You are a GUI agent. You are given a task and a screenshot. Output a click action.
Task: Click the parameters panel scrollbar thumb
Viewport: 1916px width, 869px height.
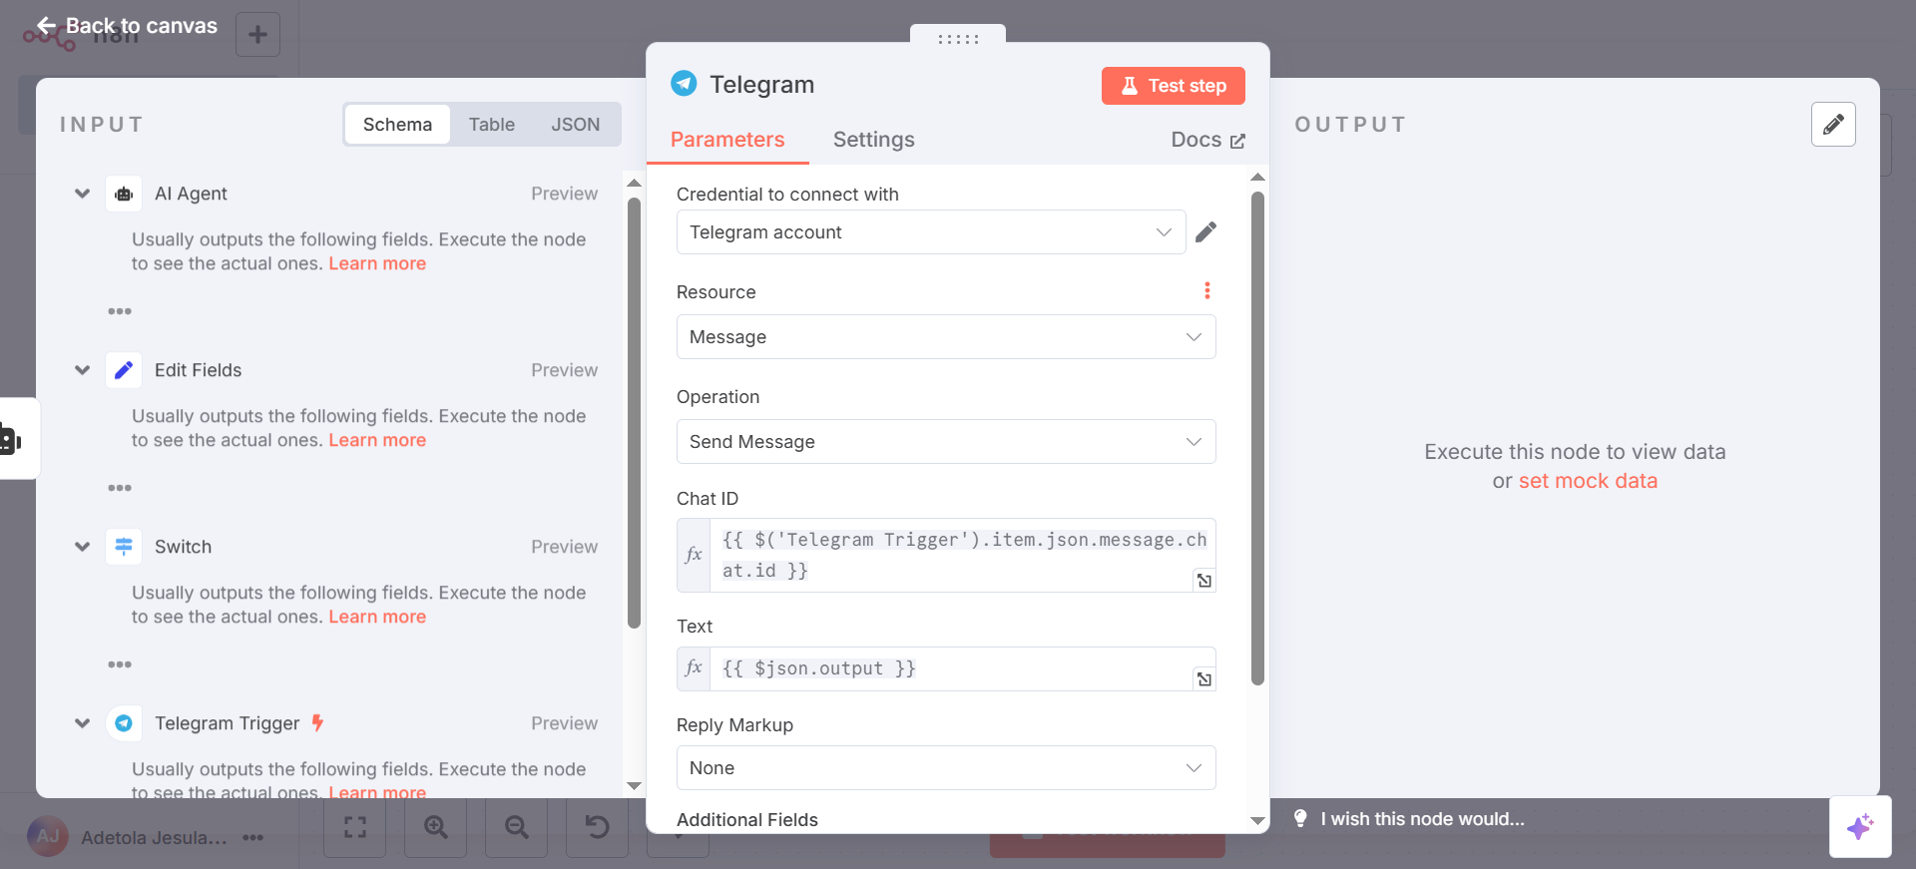[1257, 438]
